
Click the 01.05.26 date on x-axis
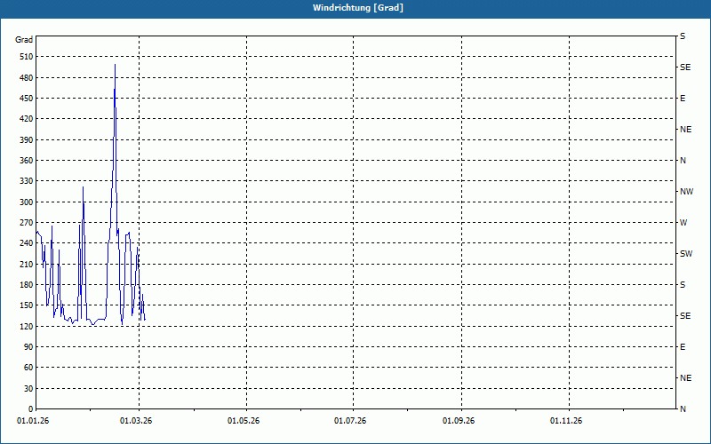coord(244,420)
